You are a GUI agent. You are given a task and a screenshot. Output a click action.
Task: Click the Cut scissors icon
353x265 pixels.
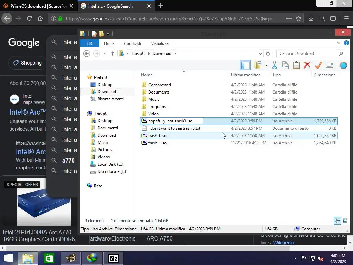click(x=274, y=65)
